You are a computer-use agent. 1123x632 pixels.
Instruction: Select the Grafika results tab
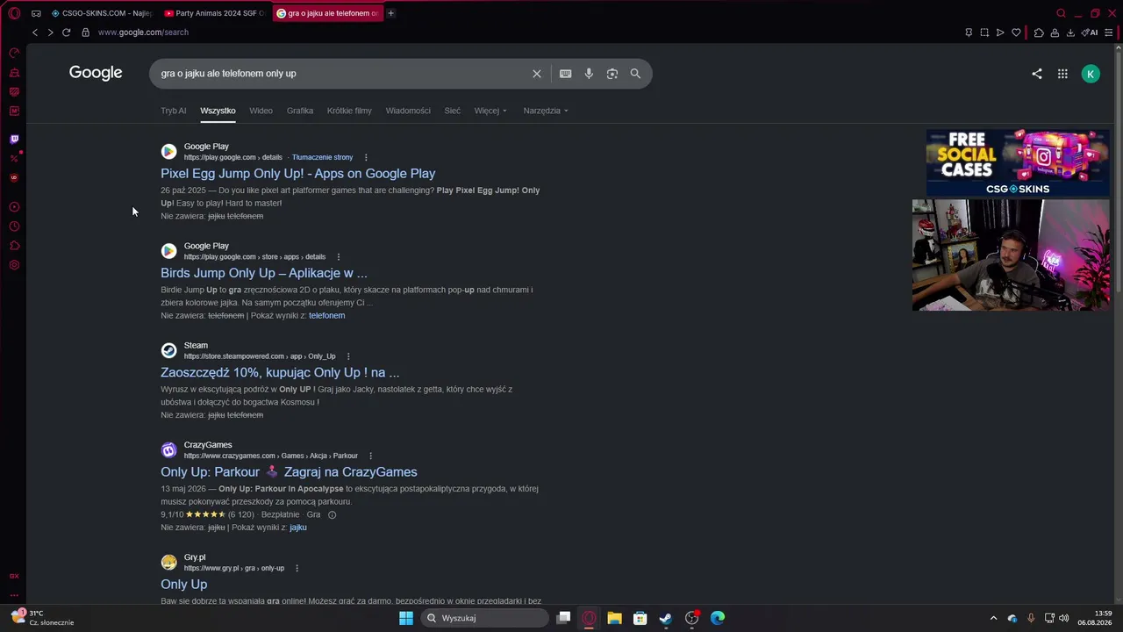pos(300,111)
